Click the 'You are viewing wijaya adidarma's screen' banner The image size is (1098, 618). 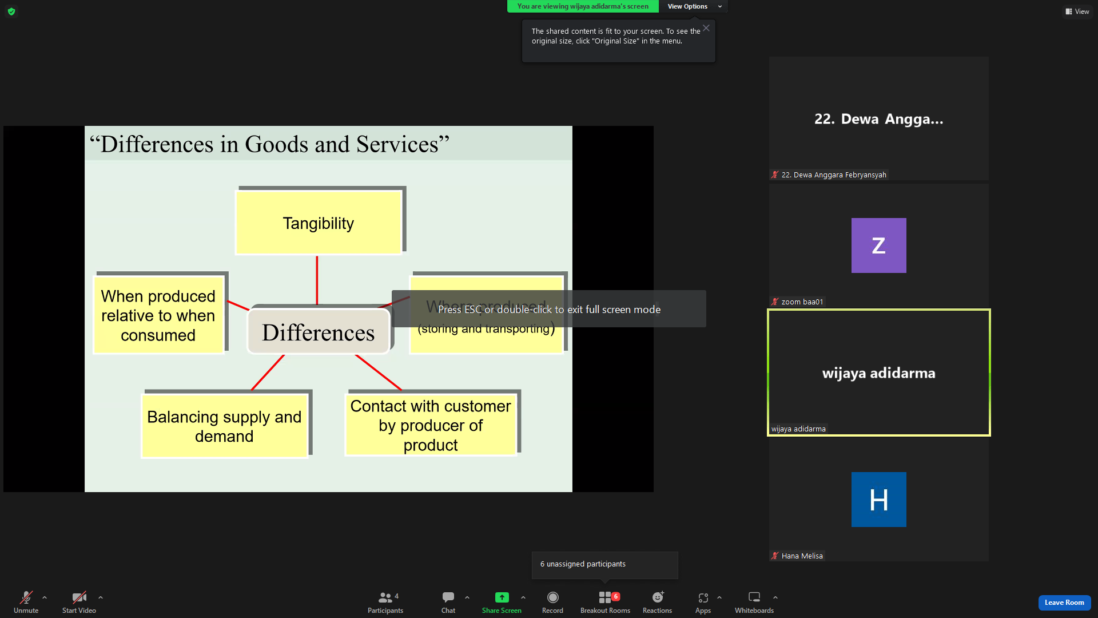coord(583,6)
